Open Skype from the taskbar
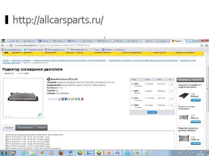This screenshot has width=209, height=156. [127, 153]
